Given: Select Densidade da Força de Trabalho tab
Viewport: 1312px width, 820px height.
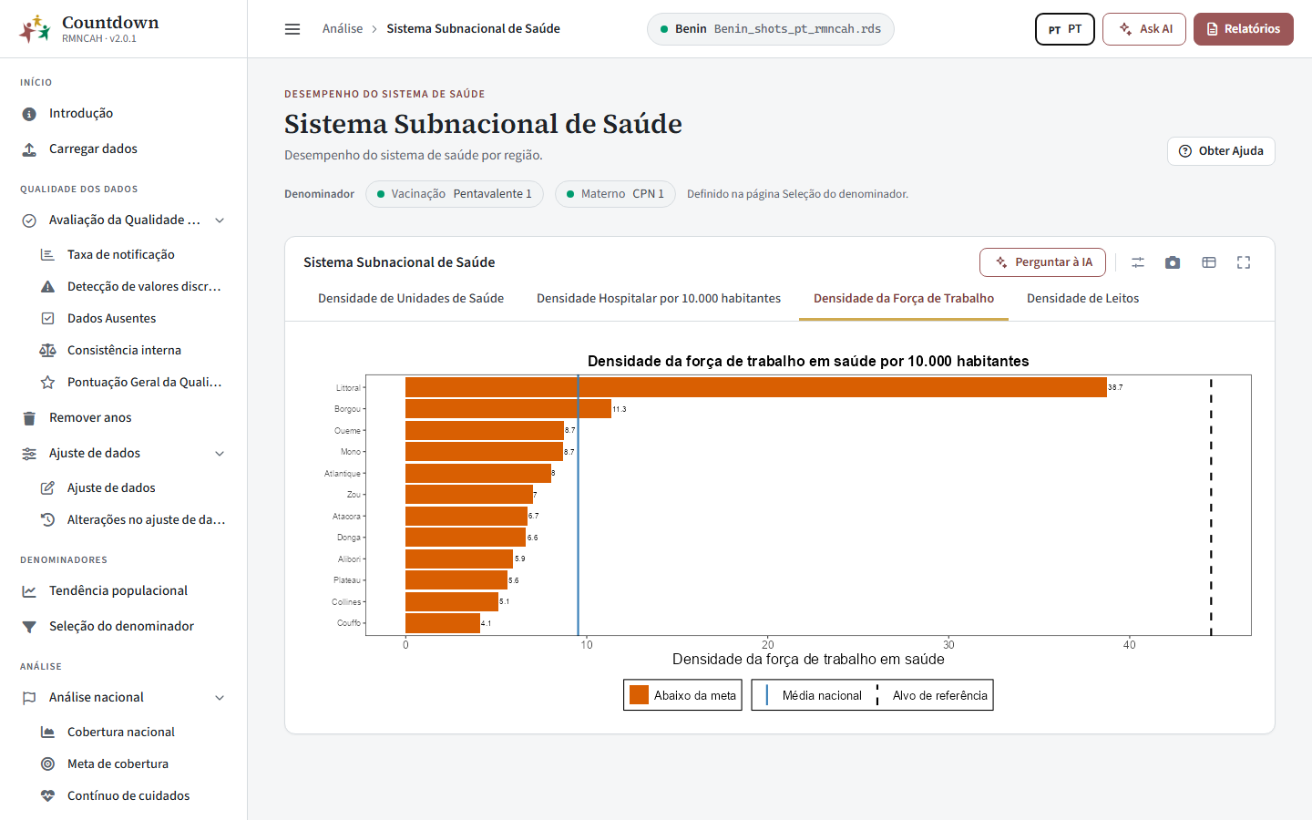Looking at the screenshot, I should [x=904, y=299].
